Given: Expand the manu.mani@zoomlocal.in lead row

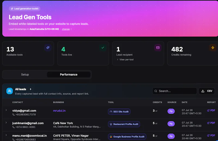Looking at the screenshot, I should click(x=6, y=135).
